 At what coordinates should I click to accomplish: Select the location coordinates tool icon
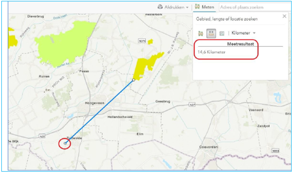tap(222, 33)
